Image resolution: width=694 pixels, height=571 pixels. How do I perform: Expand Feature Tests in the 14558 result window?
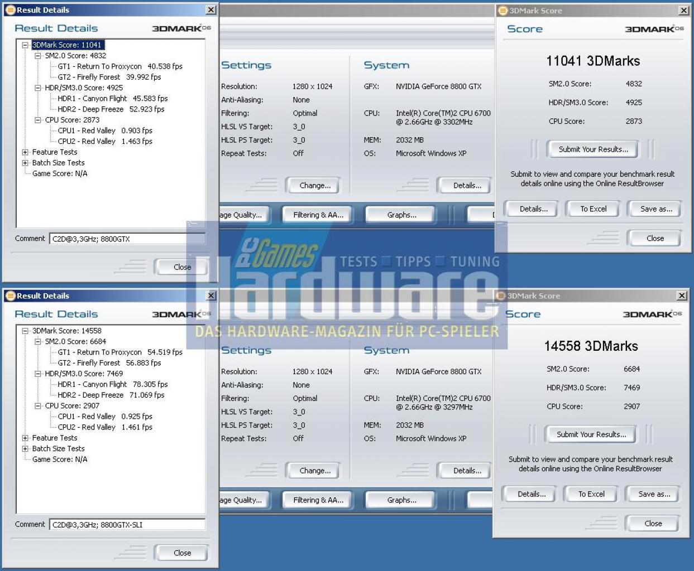coord(25,438)
